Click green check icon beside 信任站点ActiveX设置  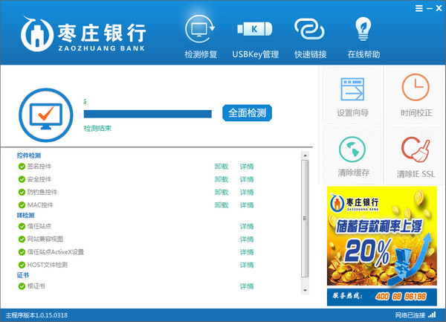click(x=22, y=252)
